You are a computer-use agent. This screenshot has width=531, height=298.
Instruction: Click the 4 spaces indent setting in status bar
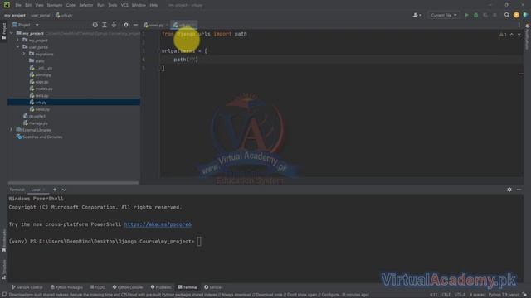click(477, 295)
